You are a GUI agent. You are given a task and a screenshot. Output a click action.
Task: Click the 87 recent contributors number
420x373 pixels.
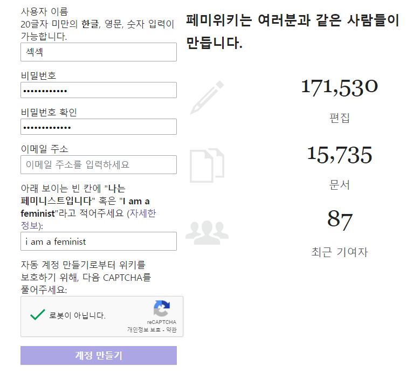(x=340, y=220)
